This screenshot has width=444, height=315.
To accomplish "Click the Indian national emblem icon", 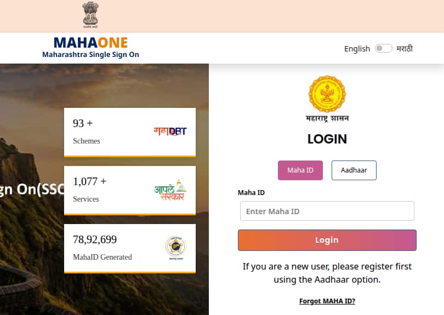I will point(90,15).
